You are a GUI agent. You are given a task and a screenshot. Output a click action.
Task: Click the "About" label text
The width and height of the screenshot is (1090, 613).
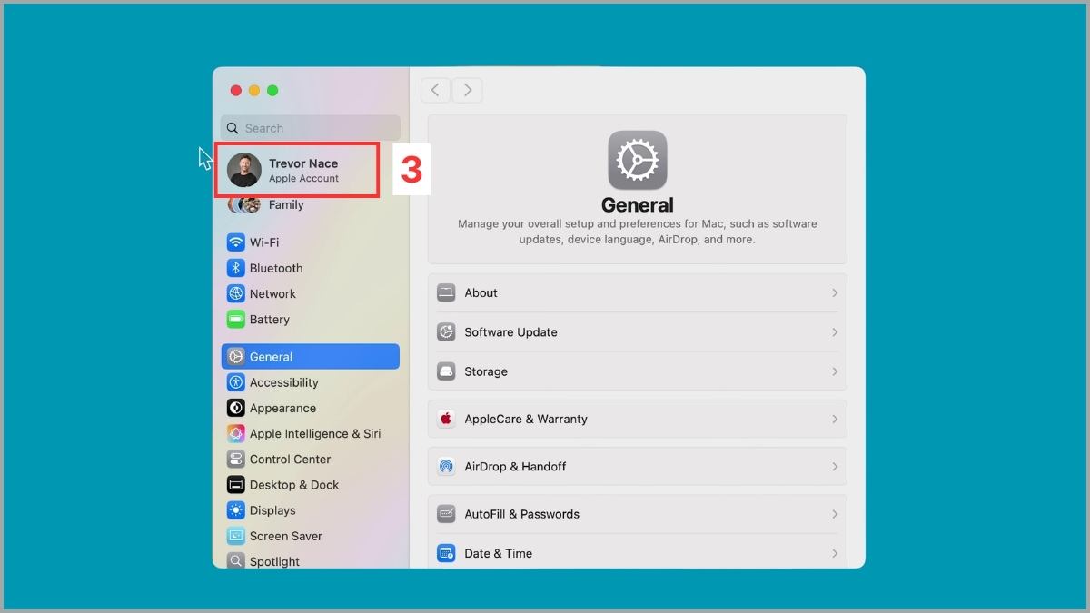pos(481,292)
